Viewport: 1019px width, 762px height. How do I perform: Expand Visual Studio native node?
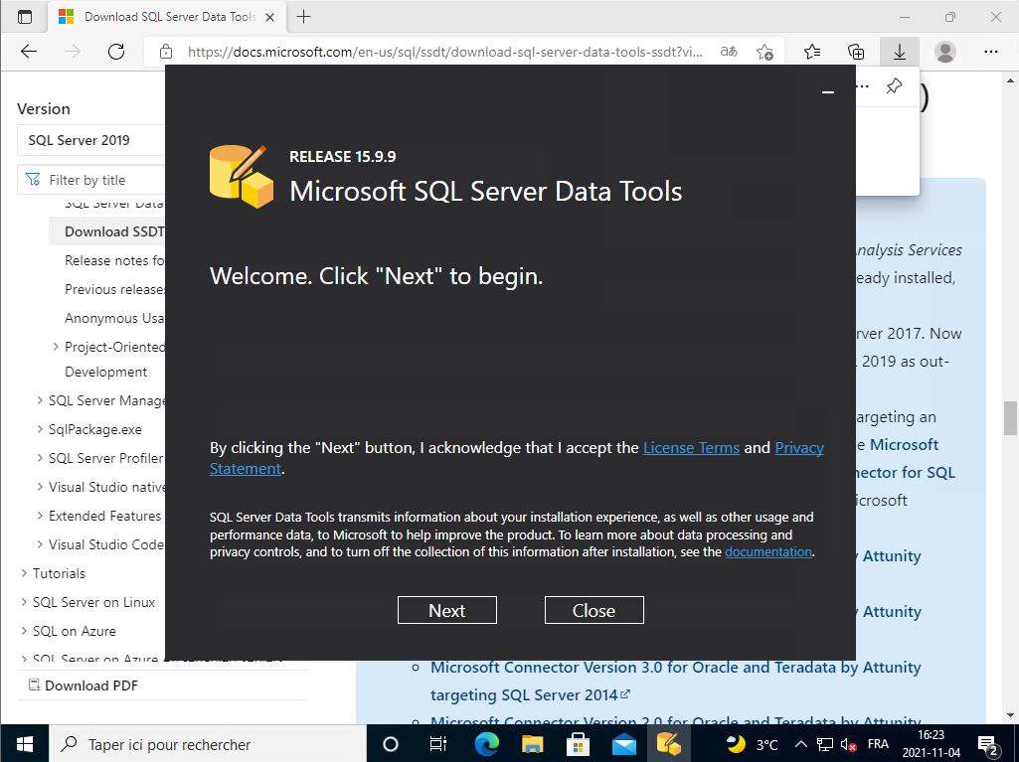coord(41,487)
